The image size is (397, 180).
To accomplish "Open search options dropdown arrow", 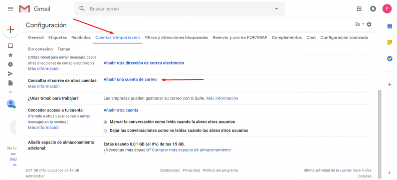I will 276,9.
